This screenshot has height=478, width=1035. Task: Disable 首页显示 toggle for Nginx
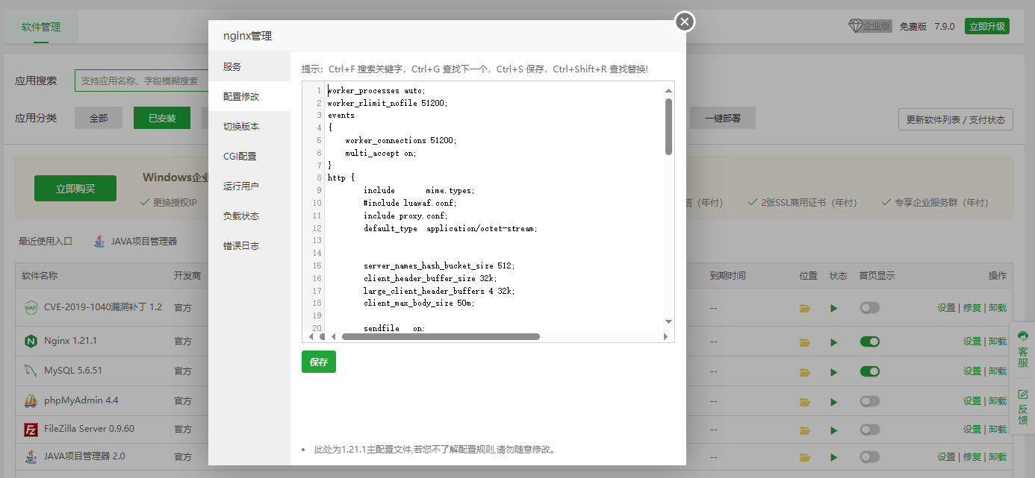870,342
